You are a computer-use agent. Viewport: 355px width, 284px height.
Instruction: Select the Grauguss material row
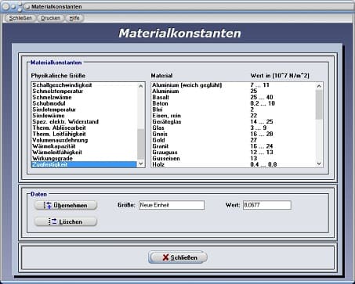pos(234,153)
